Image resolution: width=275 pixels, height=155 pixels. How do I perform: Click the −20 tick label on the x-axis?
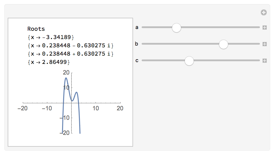pyautogui.click(x=22, y=109)
